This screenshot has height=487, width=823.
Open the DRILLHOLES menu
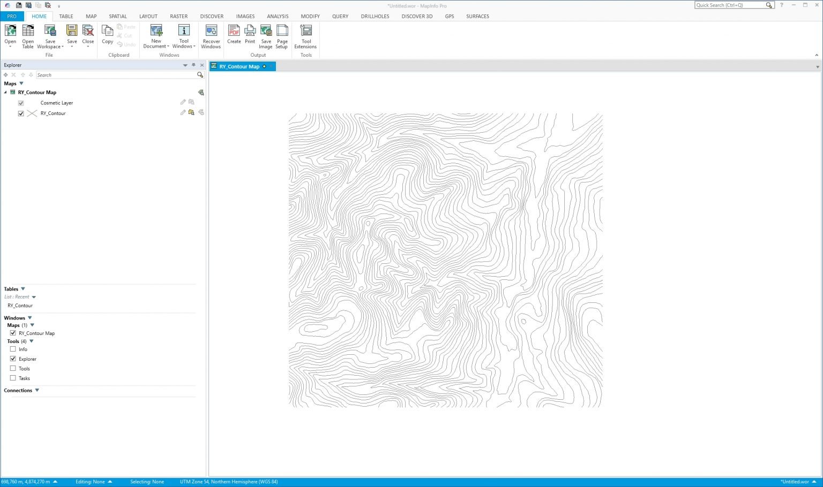(375, 16)
